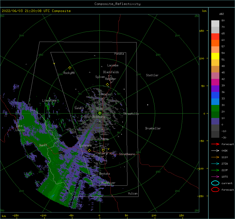
Task: Click the Lacombe city label
Action: pyautogui.click(x=113, y=65)
